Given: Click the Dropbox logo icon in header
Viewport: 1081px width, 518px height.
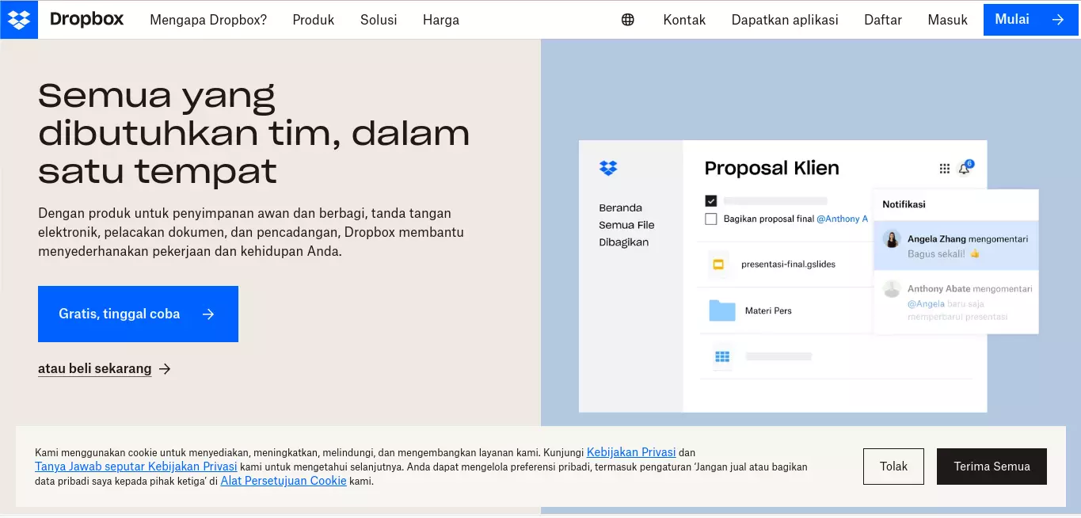Looking at the screenshot, I should tap(19, 20).
